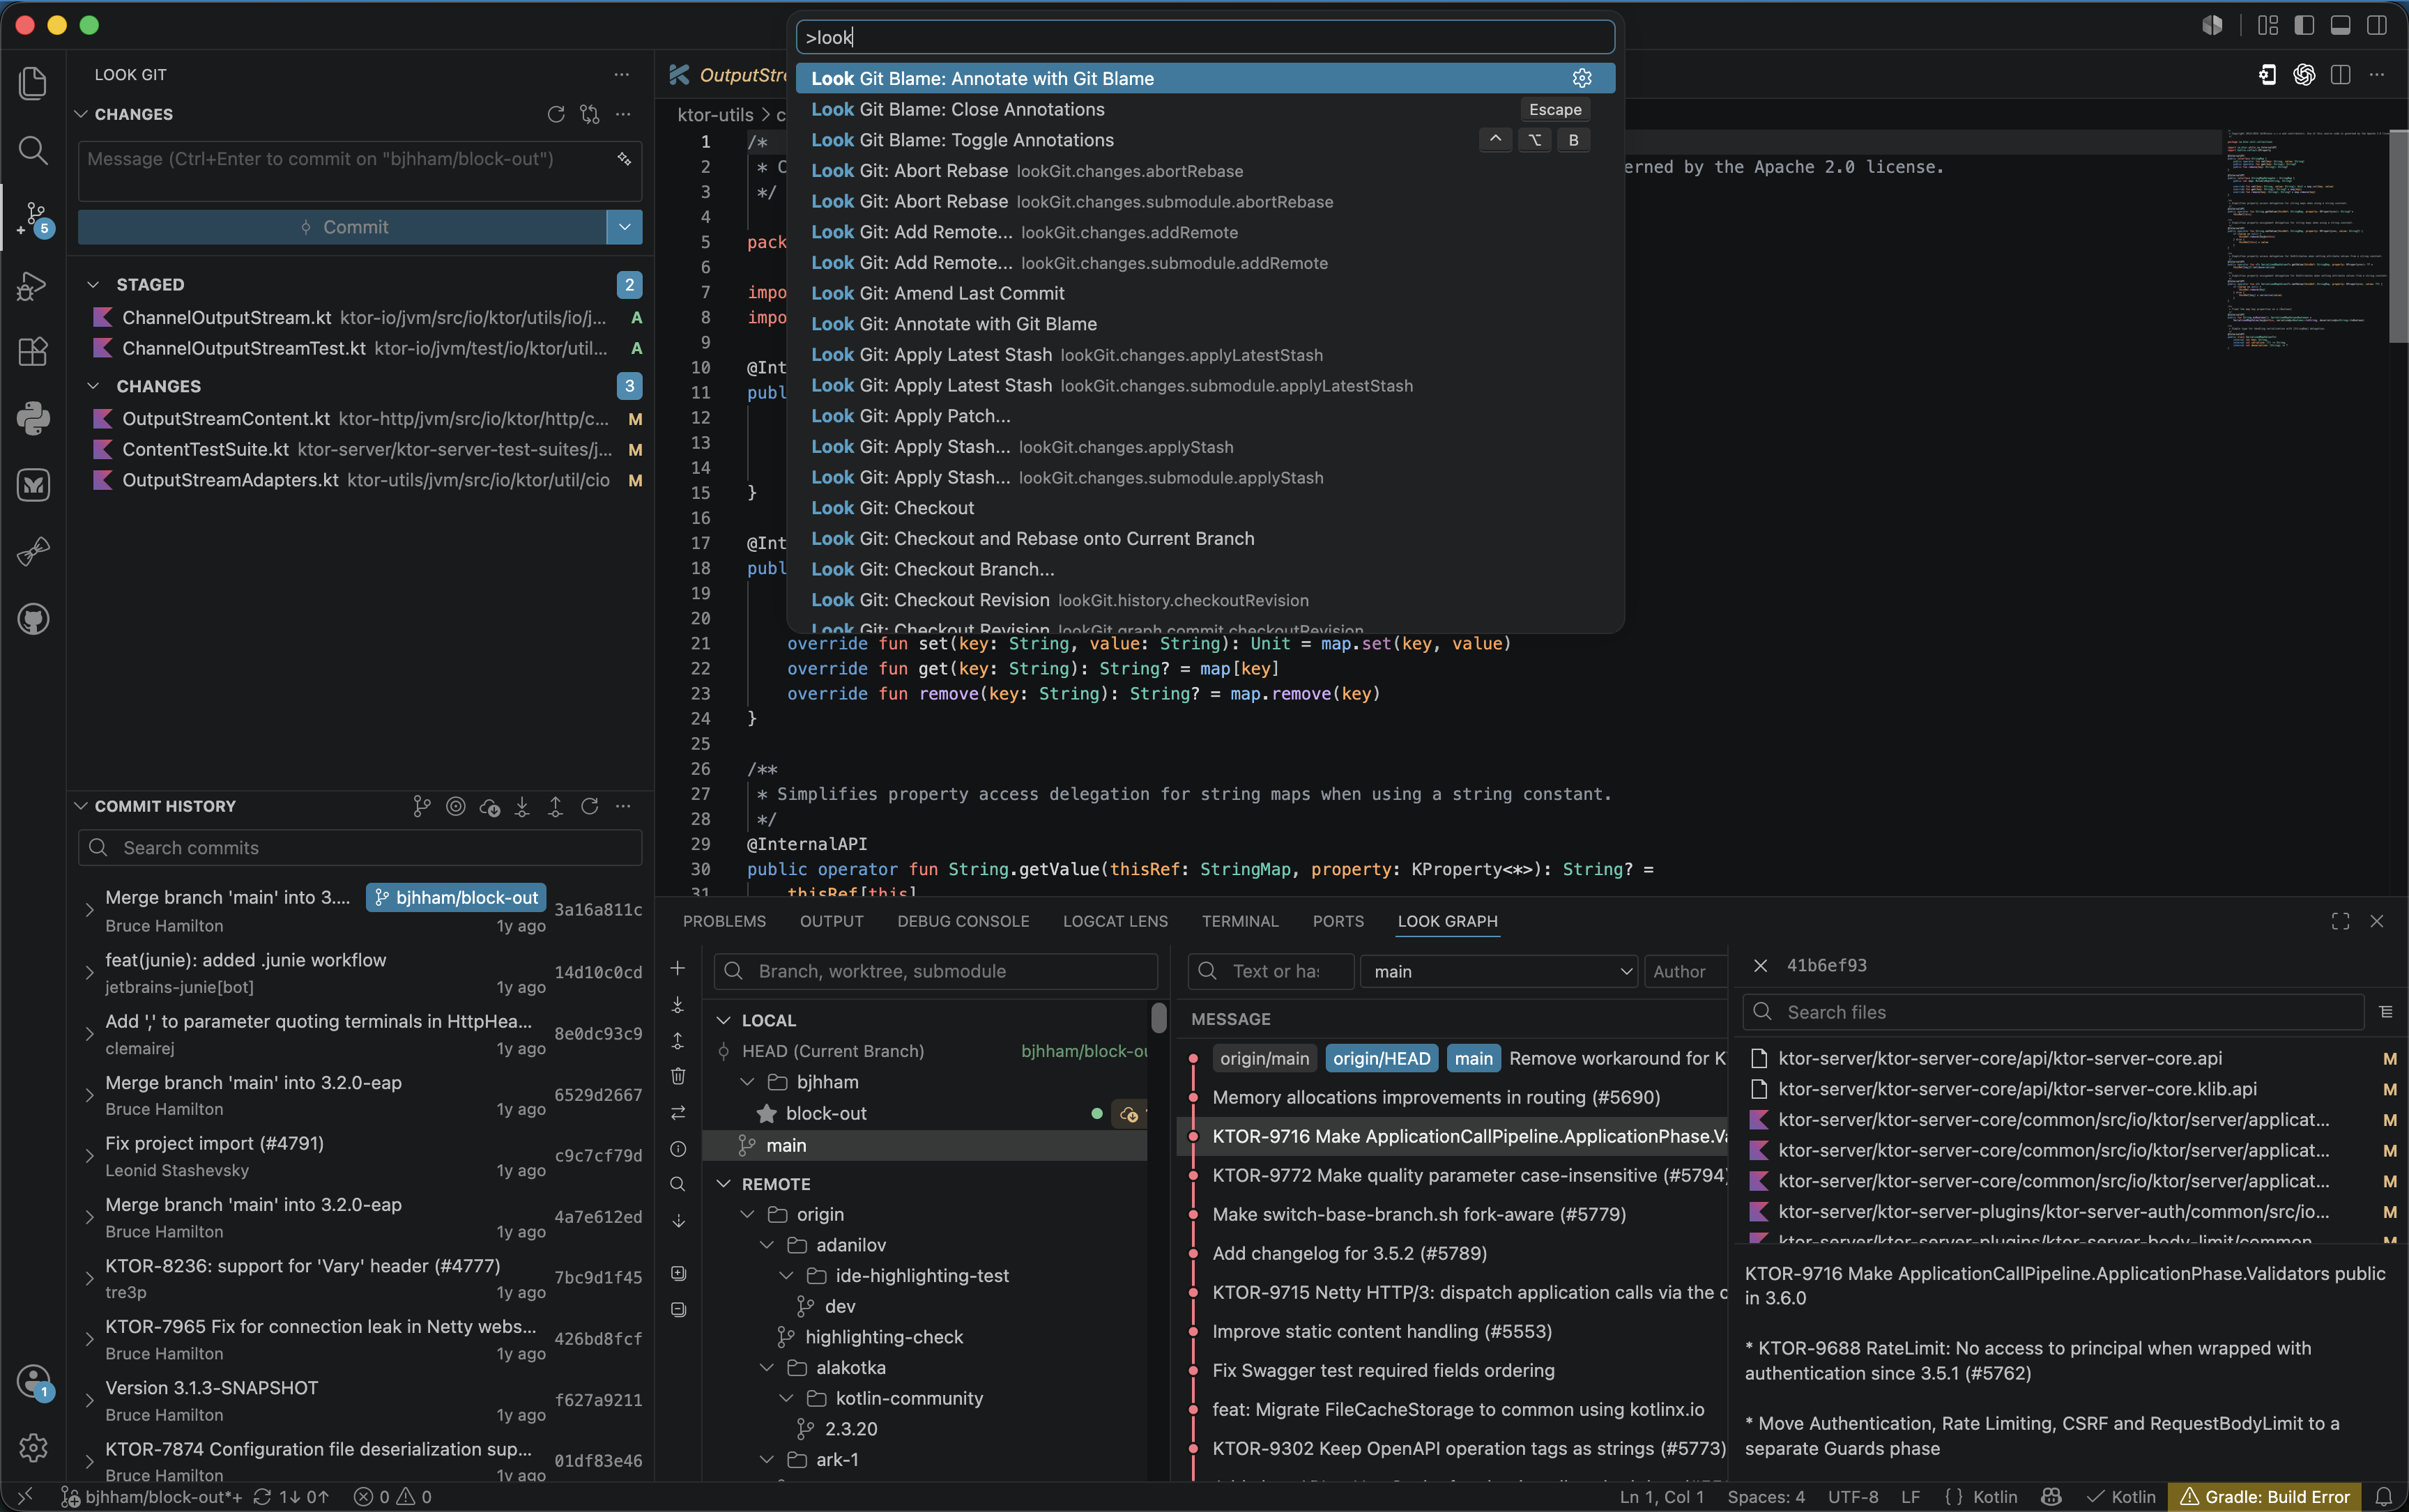
Task: Collapse the origin remote folder
Action: 747,1214
